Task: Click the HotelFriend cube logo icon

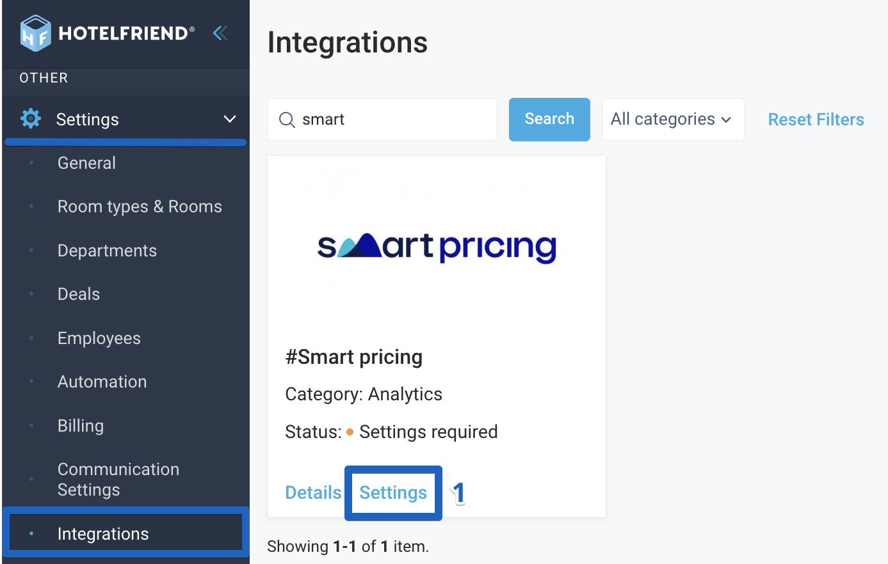Action: pos(35,33)
